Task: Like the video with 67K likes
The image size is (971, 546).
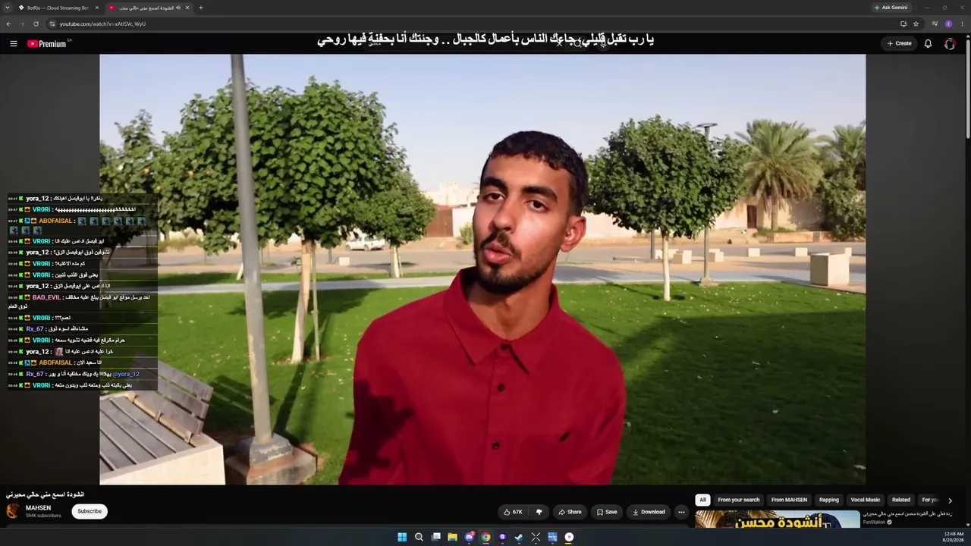Action: click(514, 512)
